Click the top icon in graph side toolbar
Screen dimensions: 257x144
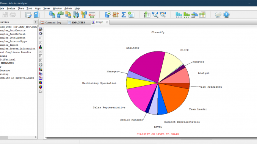pos(41,29)
